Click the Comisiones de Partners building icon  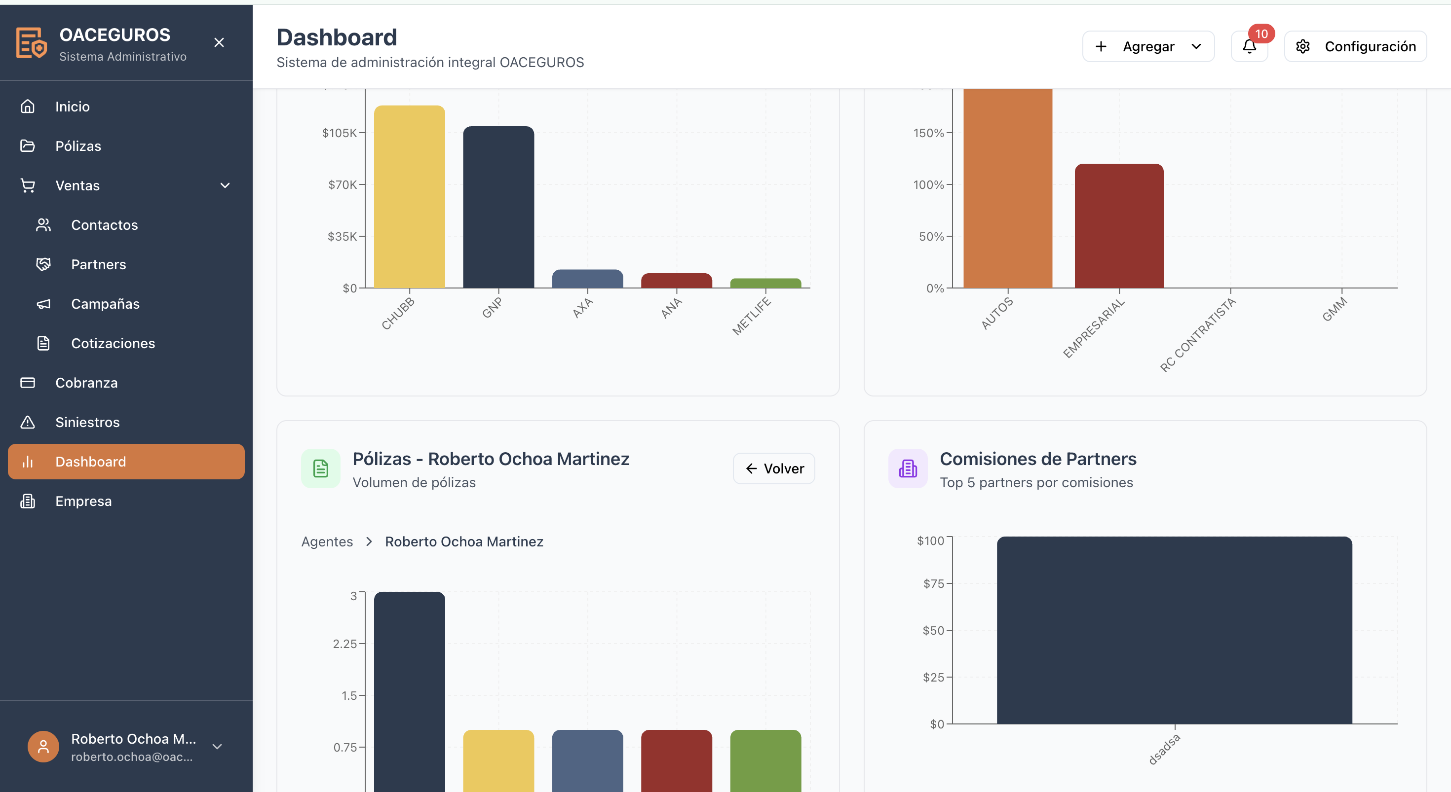pos(908,468)
